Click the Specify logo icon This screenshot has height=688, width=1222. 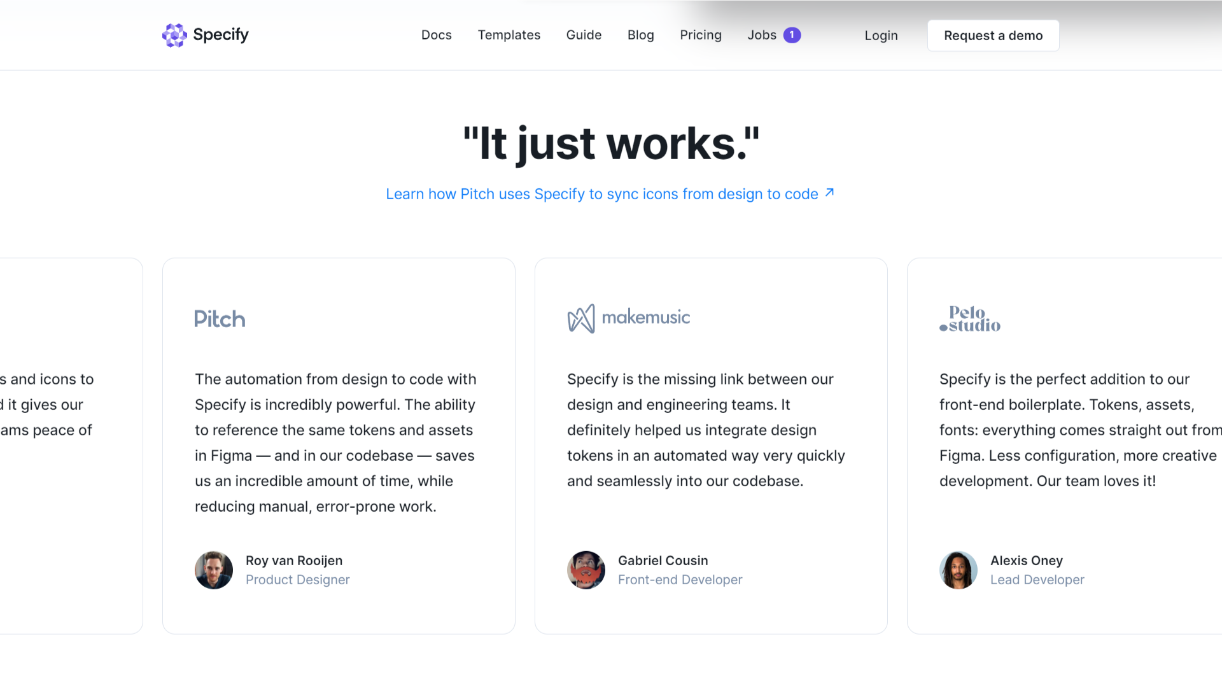click(174, 35)
